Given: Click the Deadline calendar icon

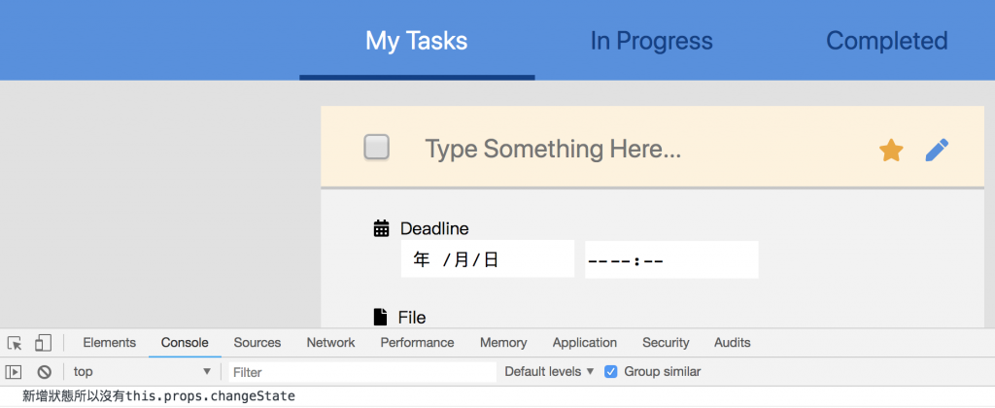Looking at the screenshot, I should (382, 228).
